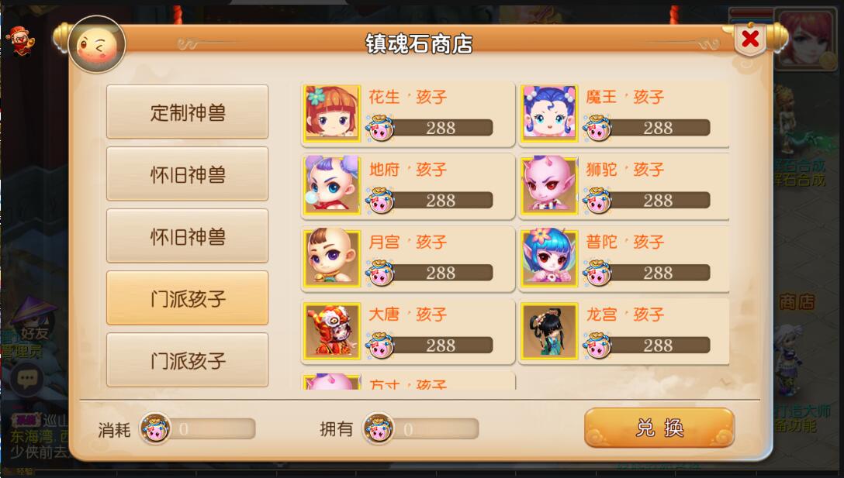
Task: Open the chat bubble icon
Action: pyautogui.click(x=27, y=379)
